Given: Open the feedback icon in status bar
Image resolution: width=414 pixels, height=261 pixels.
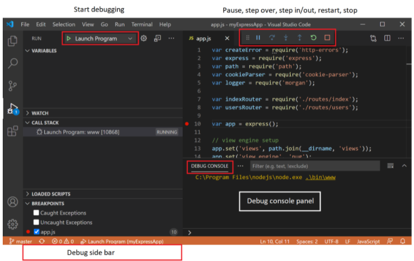Looking at the screenshot, I should tap(389, 241).
